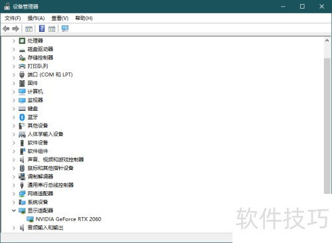332x243 pixels.
Task: Select the 鼠标和其他指针设备 mouse icon
Action: coord(22,168)
